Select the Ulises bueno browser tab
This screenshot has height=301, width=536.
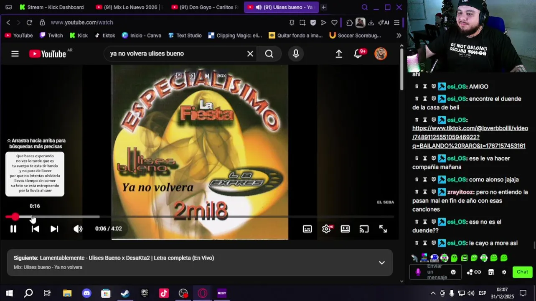(x=281, y=7)
